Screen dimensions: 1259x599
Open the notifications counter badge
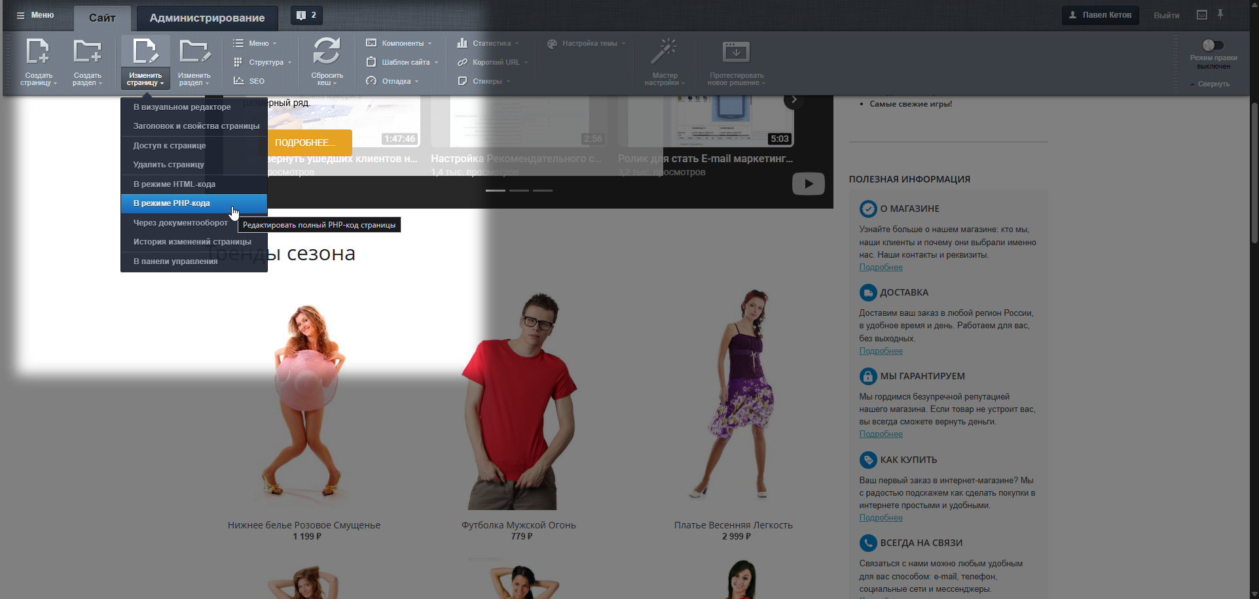pos(306,15)
